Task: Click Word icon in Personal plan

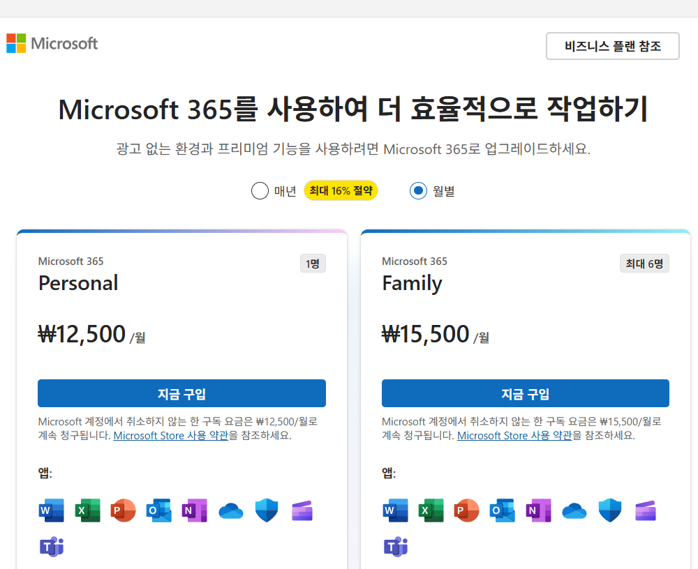Action: 51,510
